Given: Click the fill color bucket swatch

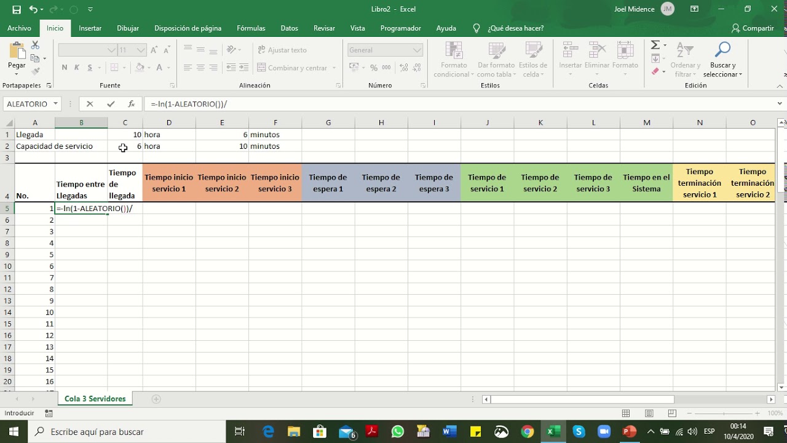Looking at the screenshot, I should pos(140,68).
